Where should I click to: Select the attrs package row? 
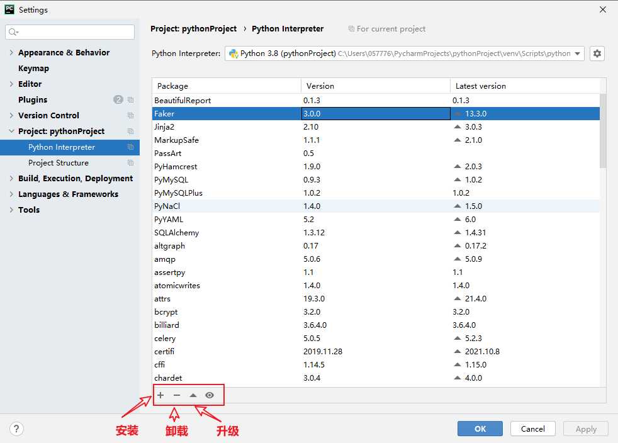pos(376,298)
